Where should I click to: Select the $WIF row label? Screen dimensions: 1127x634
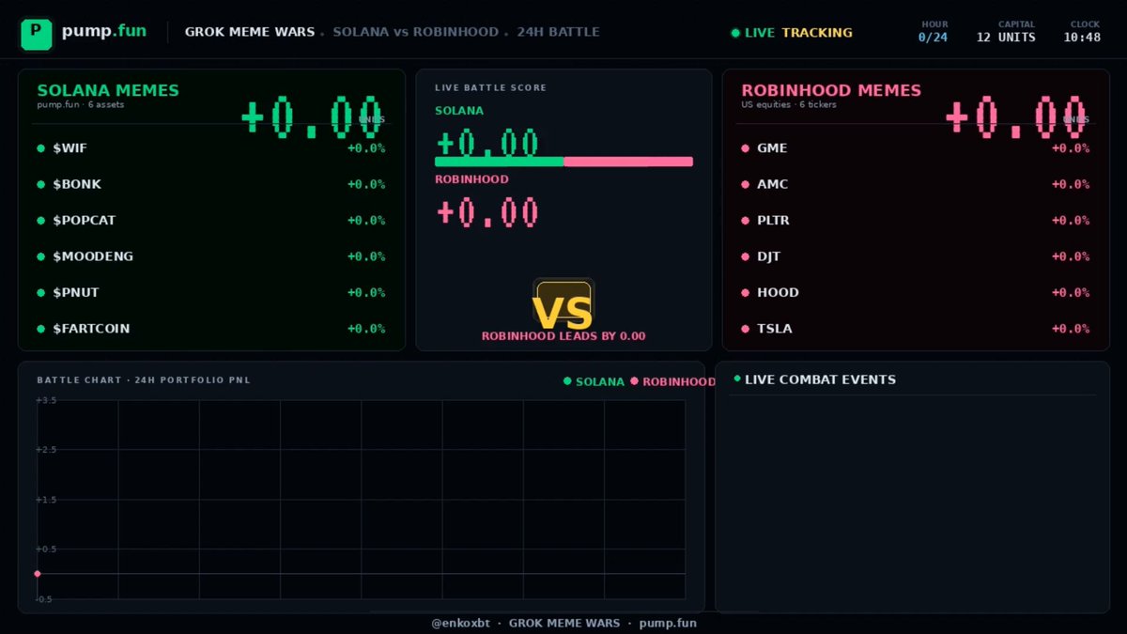click(70, 148)
